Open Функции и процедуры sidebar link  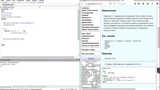coord(87,19)
